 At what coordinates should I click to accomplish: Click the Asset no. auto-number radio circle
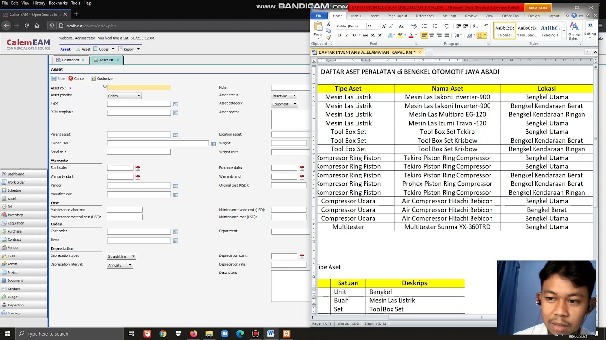[x=105, y=86]
